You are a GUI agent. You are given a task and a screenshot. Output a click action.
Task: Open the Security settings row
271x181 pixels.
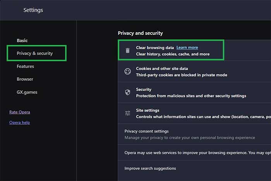(x=144, y=90)
